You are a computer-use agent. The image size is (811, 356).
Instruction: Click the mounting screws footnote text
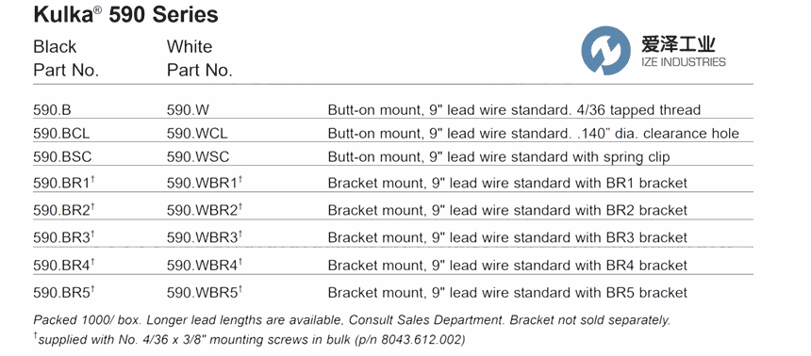[249, 339]
